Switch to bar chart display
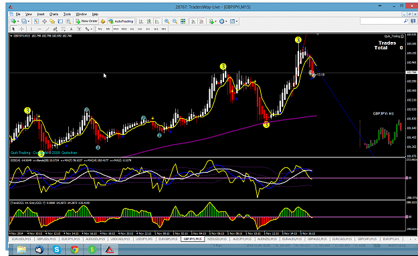The height and width of the screenshot is (256, 418). [x=140, y=21]
